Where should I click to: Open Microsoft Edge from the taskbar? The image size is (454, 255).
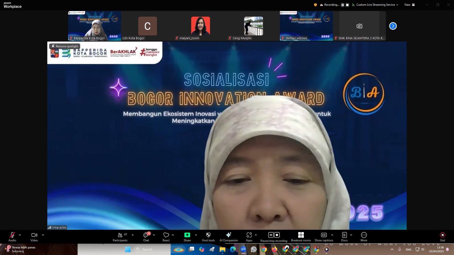(233, 249)
